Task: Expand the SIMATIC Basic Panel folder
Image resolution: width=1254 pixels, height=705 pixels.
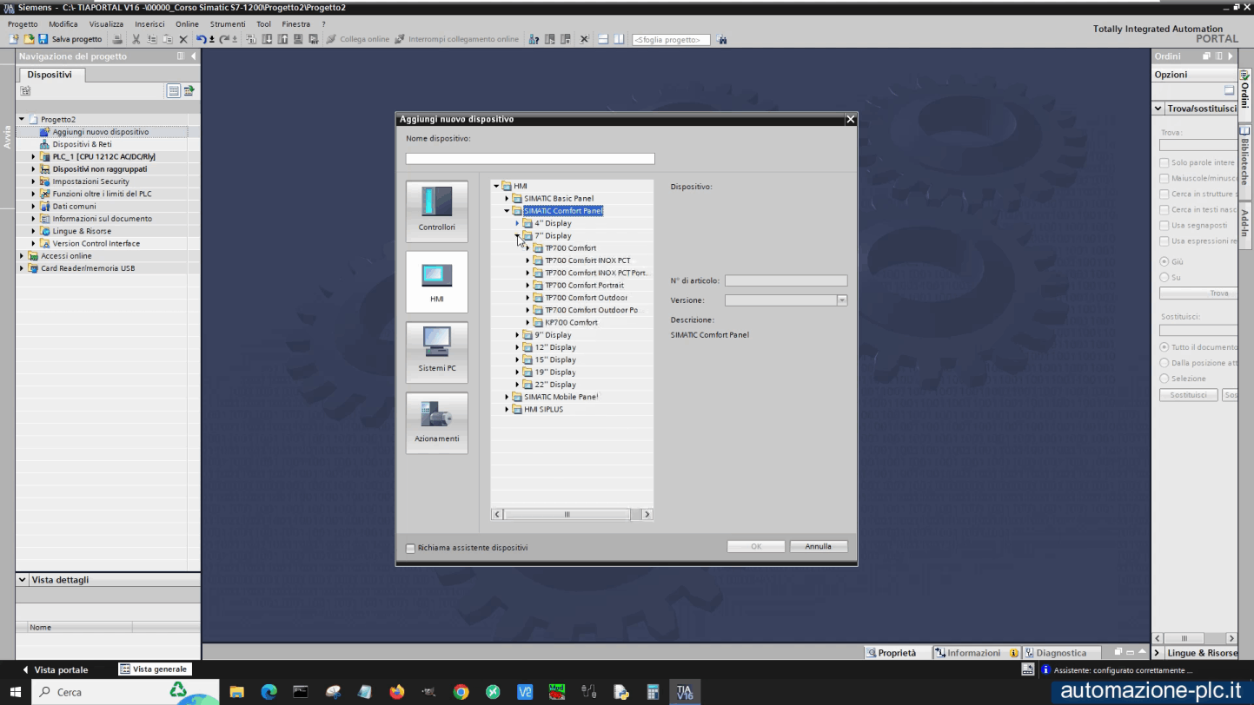Action: (507, 199)
